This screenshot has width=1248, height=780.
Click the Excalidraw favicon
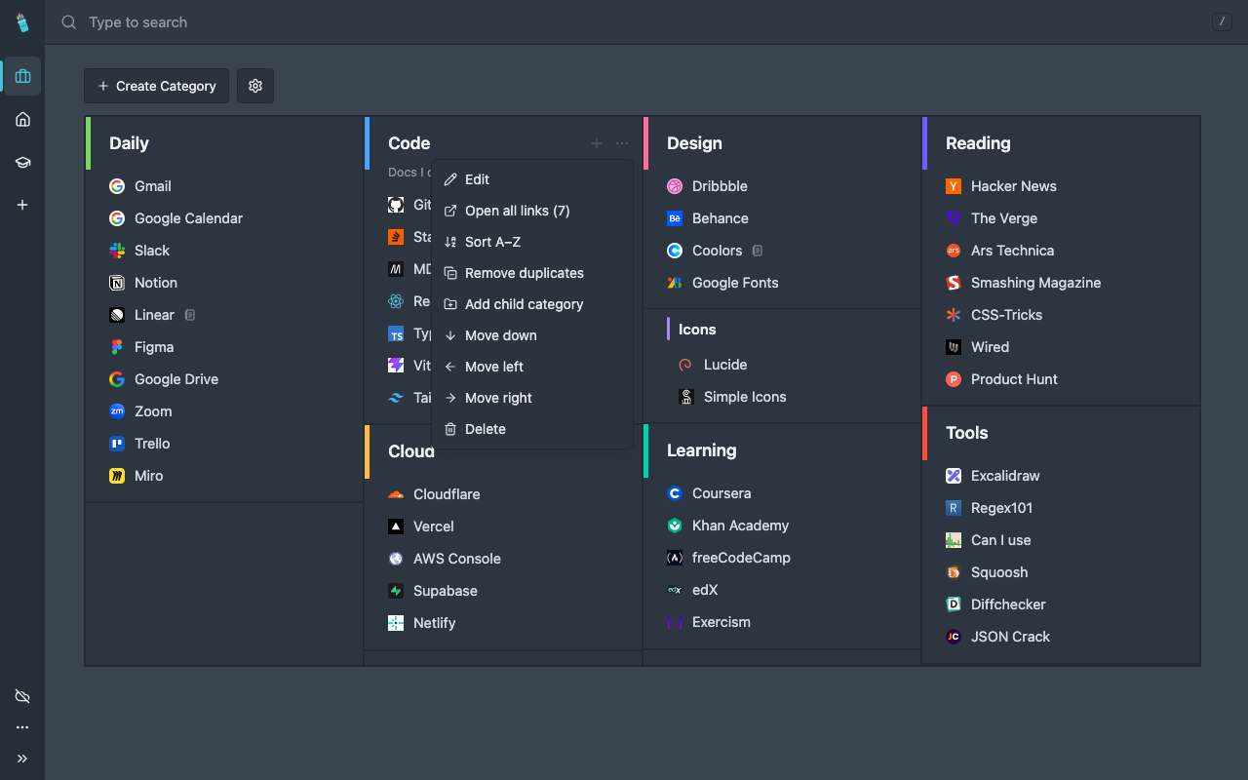pyautogui.click(x=954, y=476)
